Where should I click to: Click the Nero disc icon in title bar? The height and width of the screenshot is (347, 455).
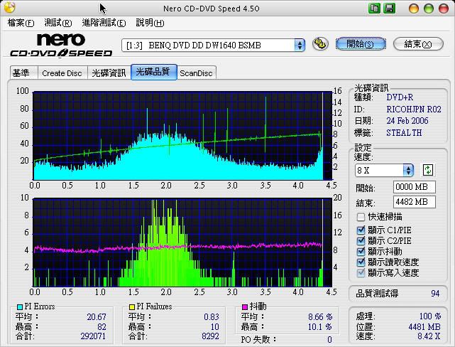[x=9, y=8]
